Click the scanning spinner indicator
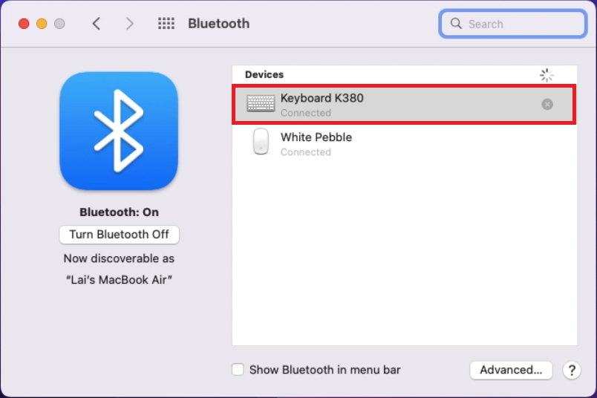 [x=547, y=75]
